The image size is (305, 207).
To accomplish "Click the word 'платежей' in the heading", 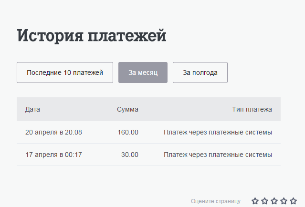I will (128, 36).
